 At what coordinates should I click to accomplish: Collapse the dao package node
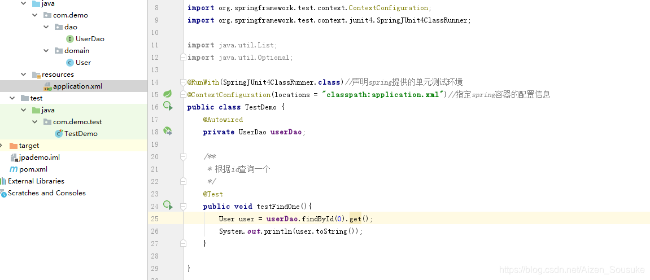coord(46,27)
